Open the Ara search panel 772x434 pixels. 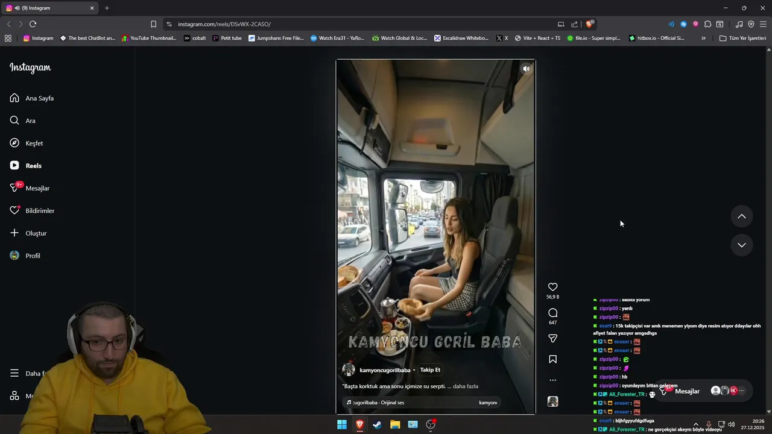tap(23, 121)
